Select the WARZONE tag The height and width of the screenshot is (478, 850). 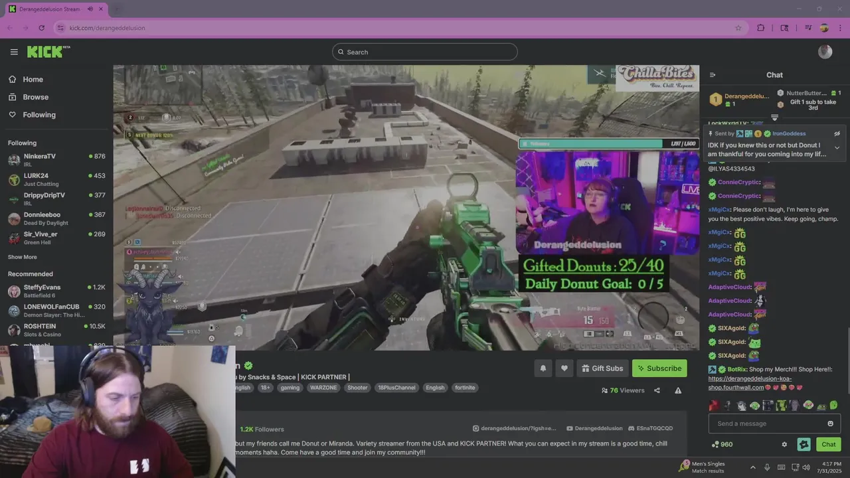pos(324,388)
